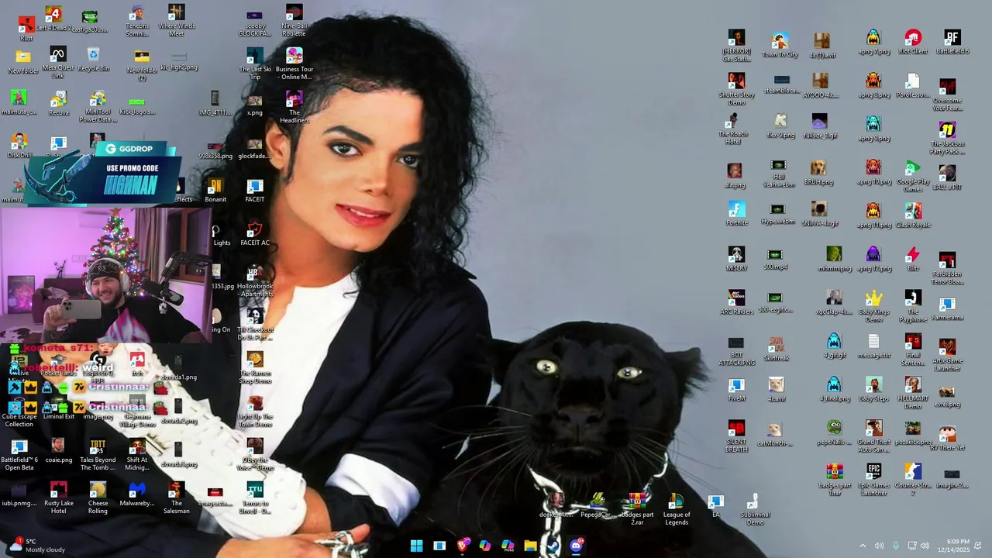Open the Tenebris Somnia shortcut

137,20
